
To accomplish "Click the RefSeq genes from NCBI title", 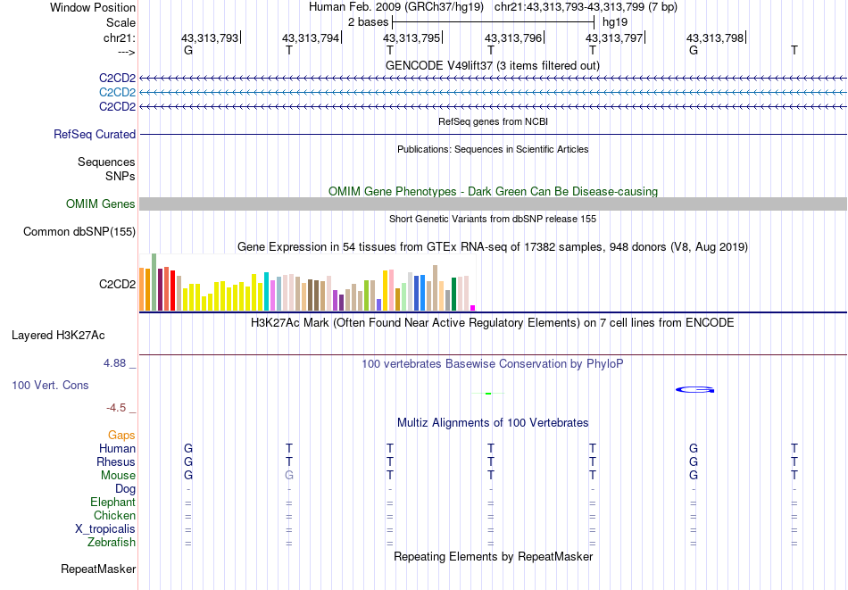I will click(493, 121).
